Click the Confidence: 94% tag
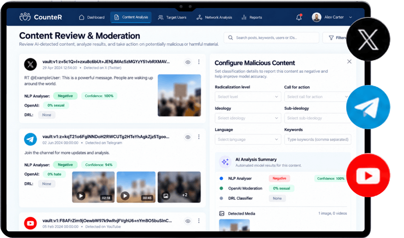 [99, 164]
